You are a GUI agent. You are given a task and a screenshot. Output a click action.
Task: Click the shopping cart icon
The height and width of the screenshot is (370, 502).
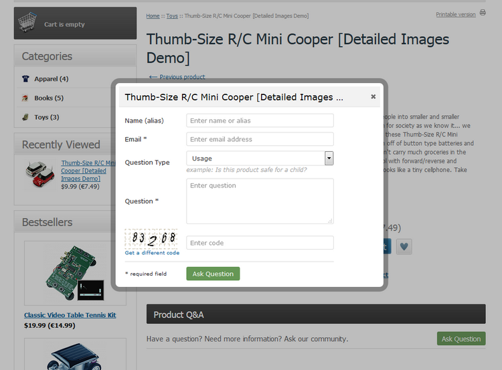[27, 22]
